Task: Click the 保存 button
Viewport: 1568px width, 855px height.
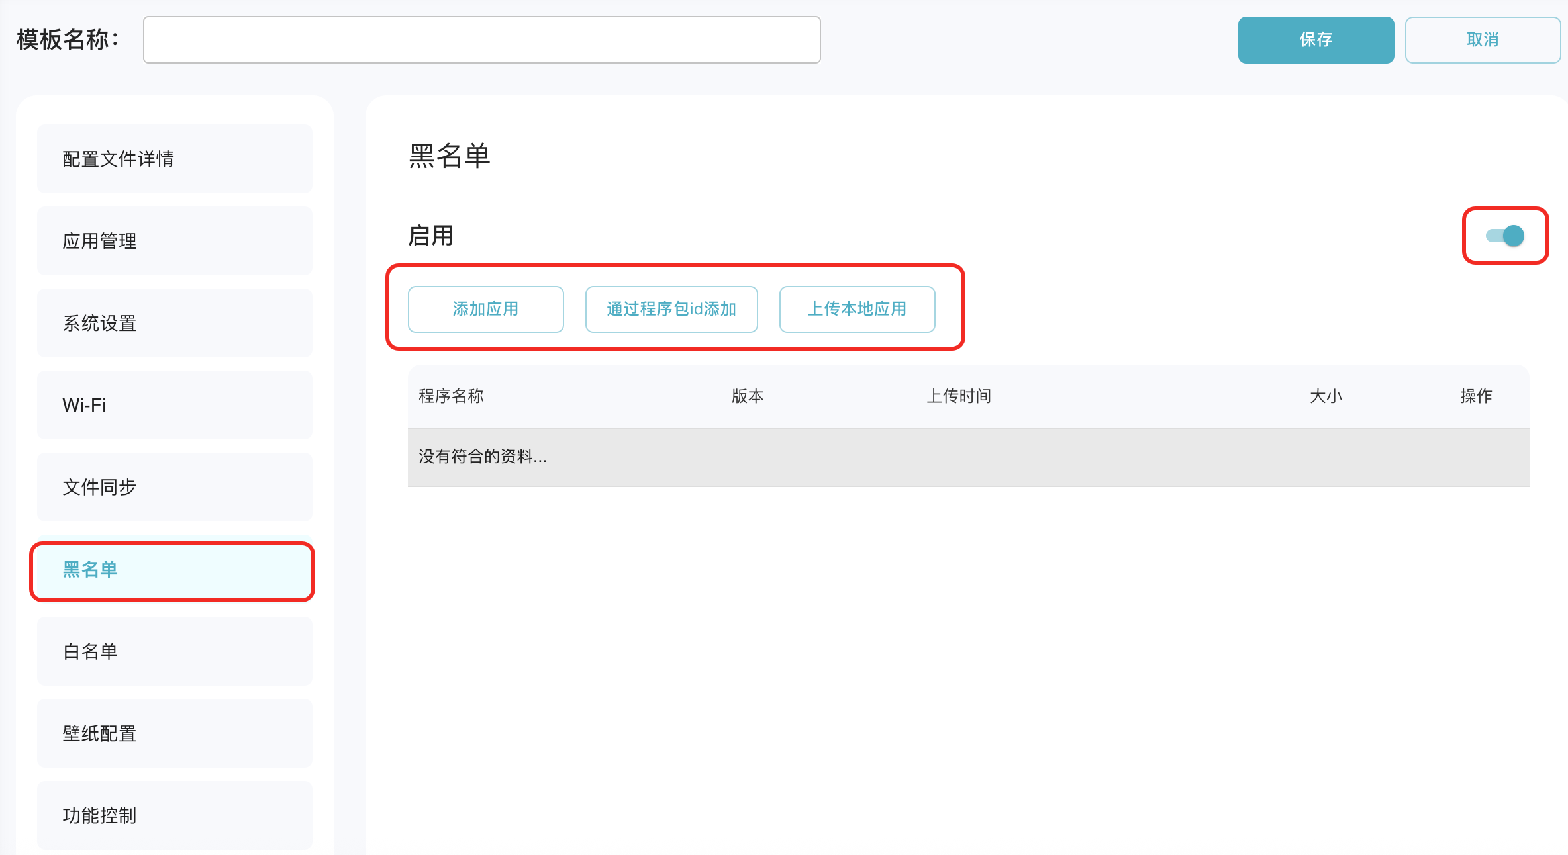Action: click(1316, 40)
